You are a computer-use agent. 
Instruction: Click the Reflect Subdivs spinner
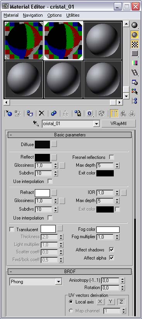pos(55,173)
